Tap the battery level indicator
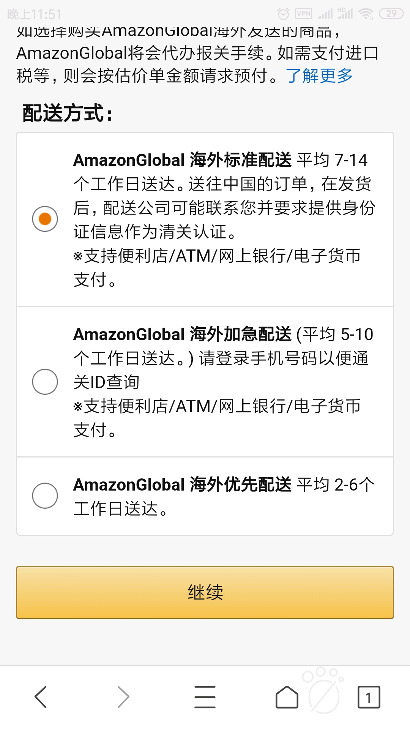Image resolution: width=410 pixels, height=729 pixels. [391, 14]
